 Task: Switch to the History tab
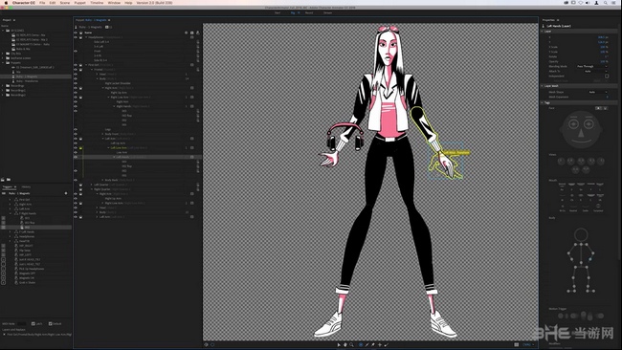coord(26,187)
